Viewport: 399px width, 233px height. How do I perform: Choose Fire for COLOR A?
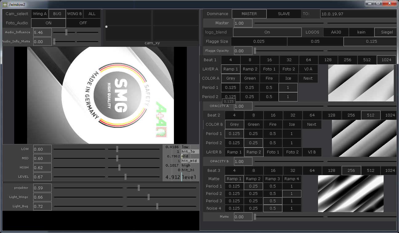pyautogui.click(x=269, y=78)
